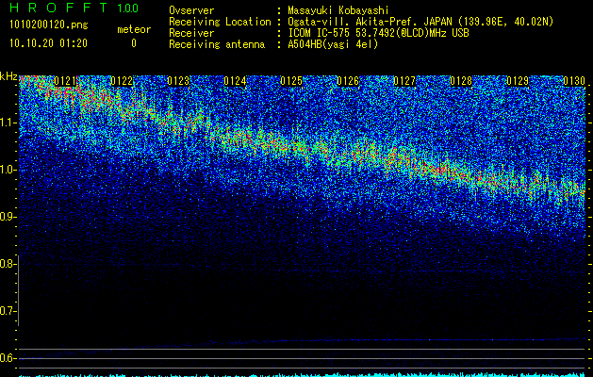Select the 0130 time marker label
The width and height of the screenshot is (593, 377).
[574, 81]
